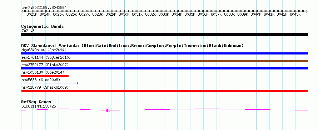Click the 8030k ruler tick label
The height and width of the screenshot is (130, 318).
[124, 15]
